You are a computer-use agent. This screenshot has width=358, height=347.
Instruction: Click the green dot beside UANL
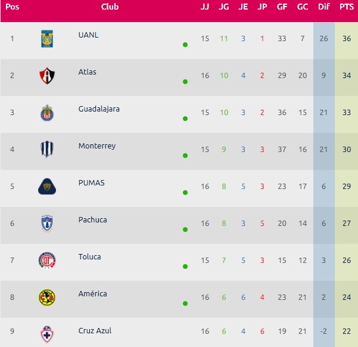pyautogui.click(x=185, y=45)
